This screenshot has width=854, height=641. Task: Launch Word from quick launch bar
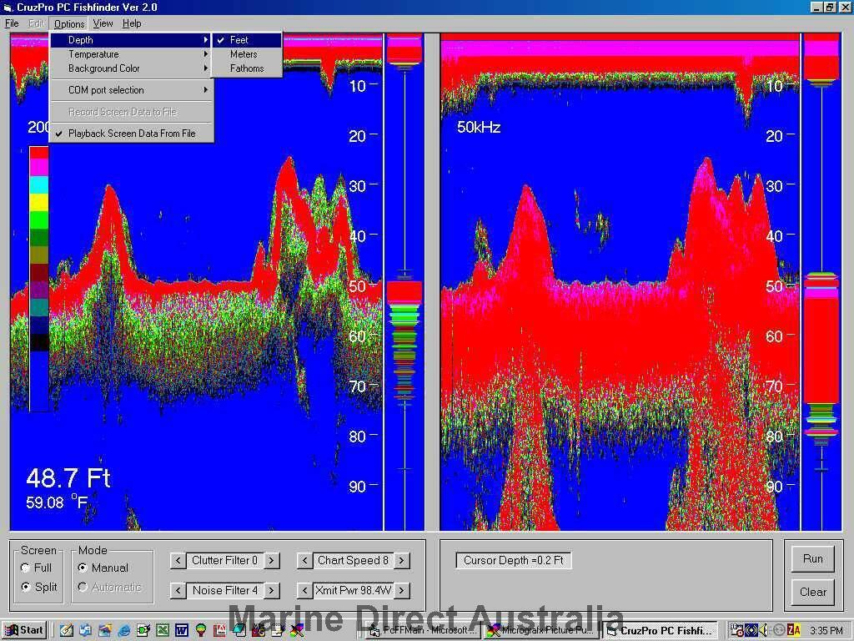coord(181,631)
